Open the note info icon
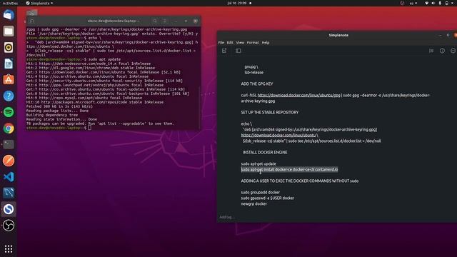The width and height of the screenshot is (457, 257). tap(443, 51)
